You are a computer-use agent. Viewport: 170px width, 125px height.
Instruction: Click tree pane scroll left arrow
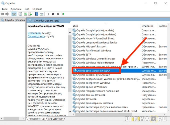(x=2, y=118)
